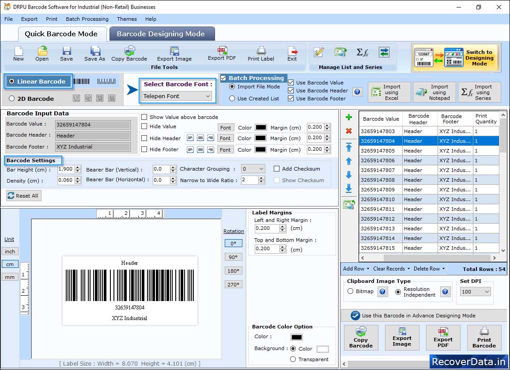Click the Bitmap help question icon

pos(382,291)
